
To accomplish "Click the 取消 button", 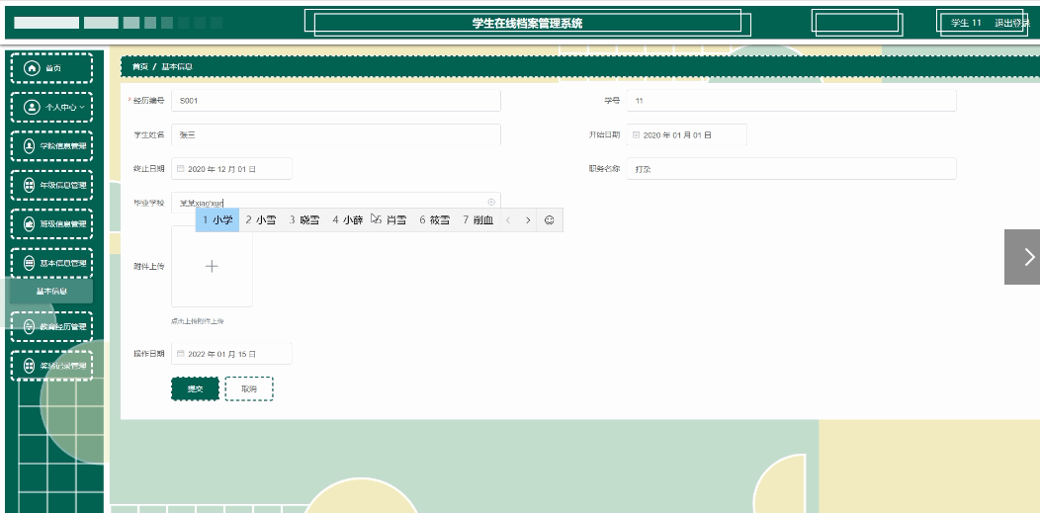I will (249, 389).
